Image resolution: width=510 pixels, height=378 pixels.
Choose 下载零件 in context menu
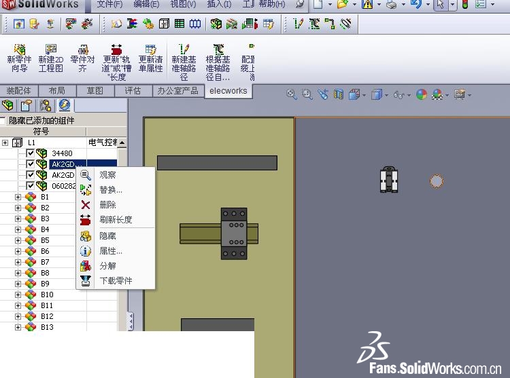tap(116, 281)
